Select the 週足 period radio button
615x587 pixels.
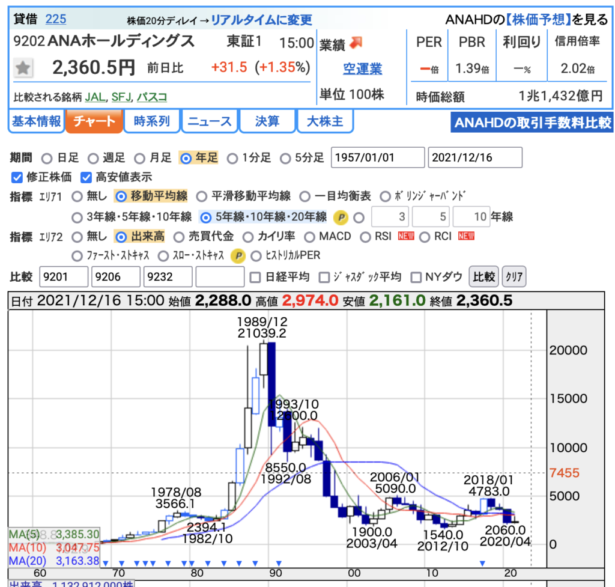pyautogui.click(x=93, y=159)
